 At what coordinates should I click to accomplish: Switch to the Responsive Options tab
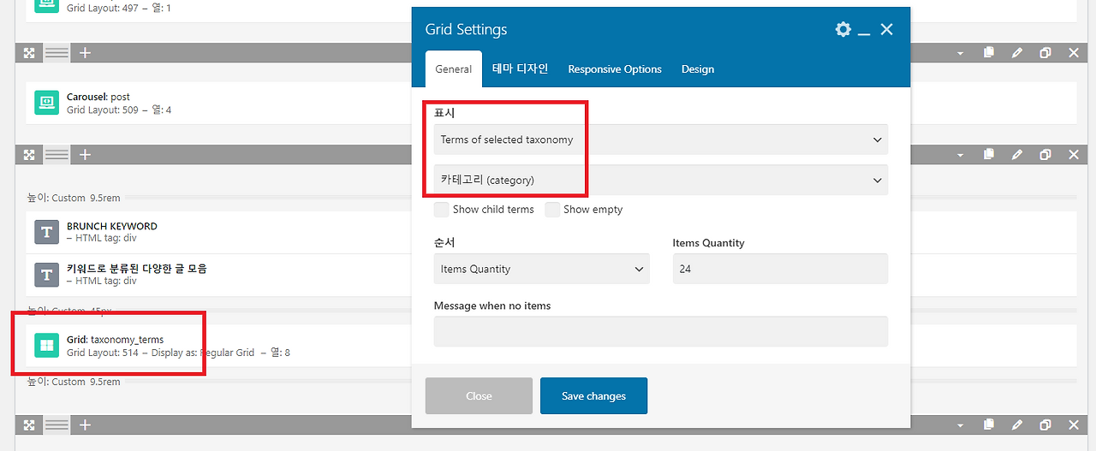click(x=615, y=69)
